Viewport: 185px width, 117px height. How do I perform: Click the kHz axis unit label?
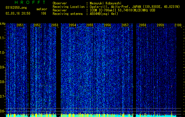coord(3,24)
